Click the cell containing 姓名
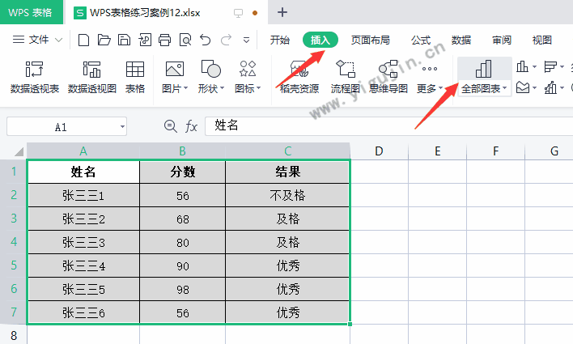This screenshot has width=573, height=344. pos(83,172)
